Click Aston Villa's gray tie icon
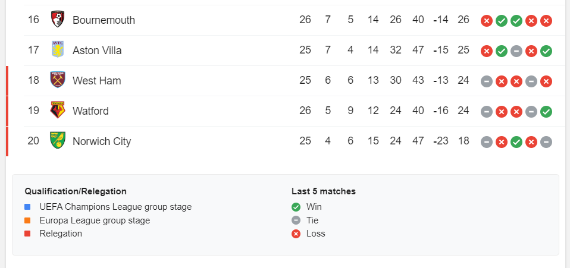The width and height of the screenshot is (570, 268). tap(516, 51)
